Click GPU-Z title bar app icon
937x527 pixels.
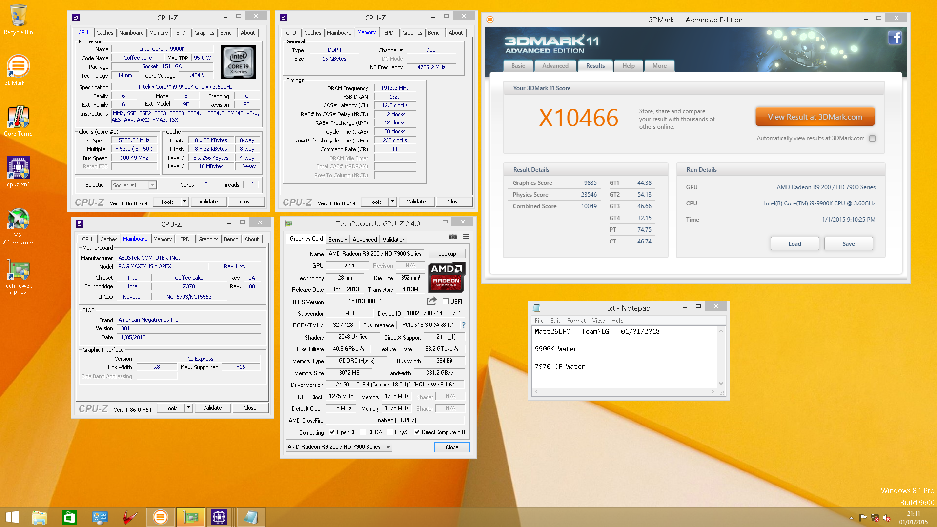coord(288,223)
